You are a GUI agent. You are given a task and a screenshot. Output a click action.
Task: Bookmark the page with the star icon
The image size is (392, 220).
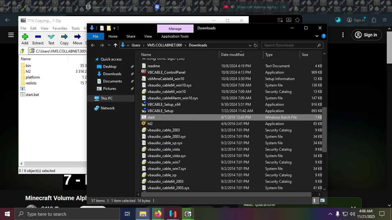tap(297, 20)
